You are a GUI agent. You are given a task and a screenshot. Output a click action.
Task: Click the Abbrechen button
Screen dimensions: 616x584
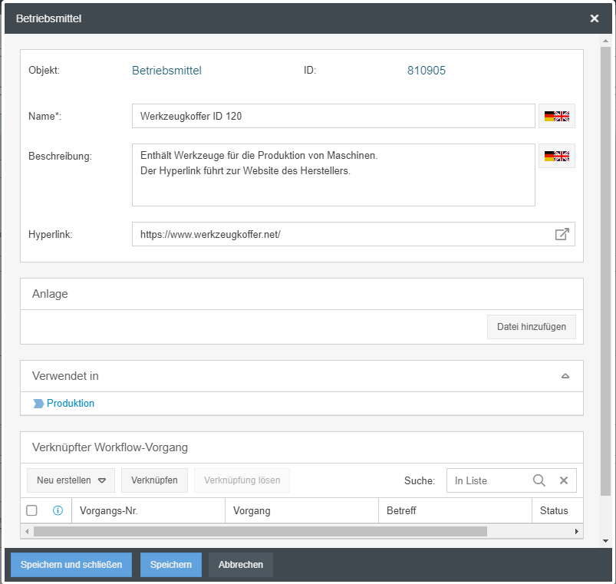(241, 565)
